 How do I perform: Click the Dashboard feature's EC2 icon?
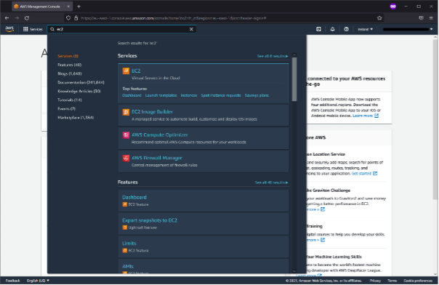coord(125,204)
